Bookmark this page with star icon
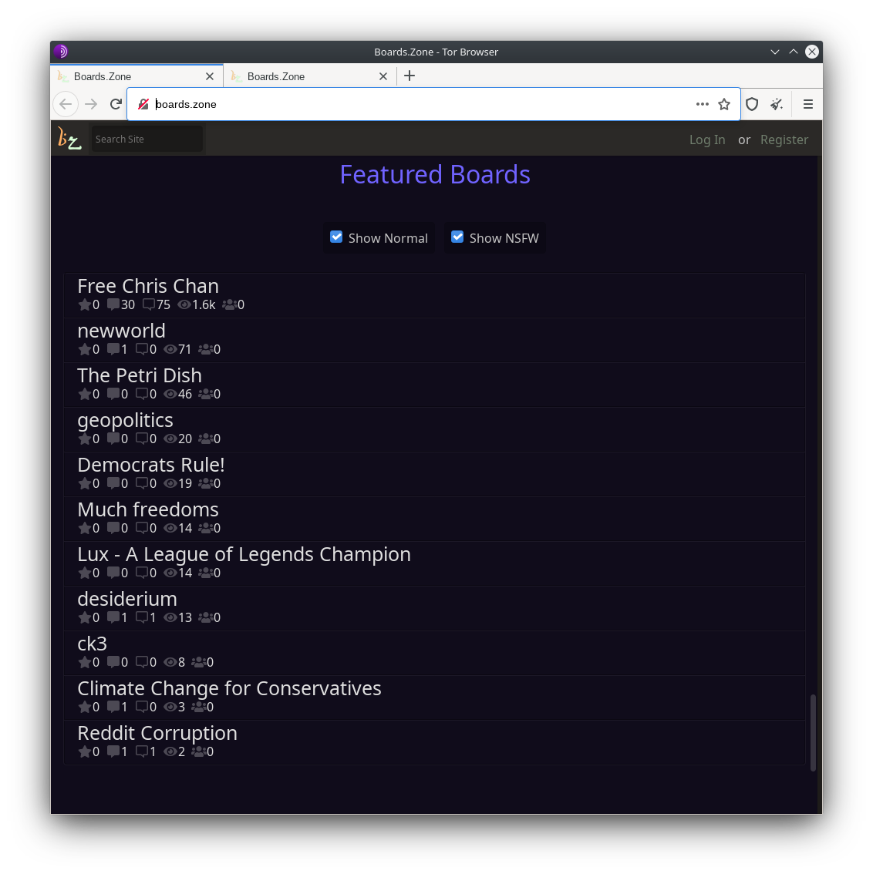The width and height of the screenshot is (873, 874). click(x=724, y=104)
